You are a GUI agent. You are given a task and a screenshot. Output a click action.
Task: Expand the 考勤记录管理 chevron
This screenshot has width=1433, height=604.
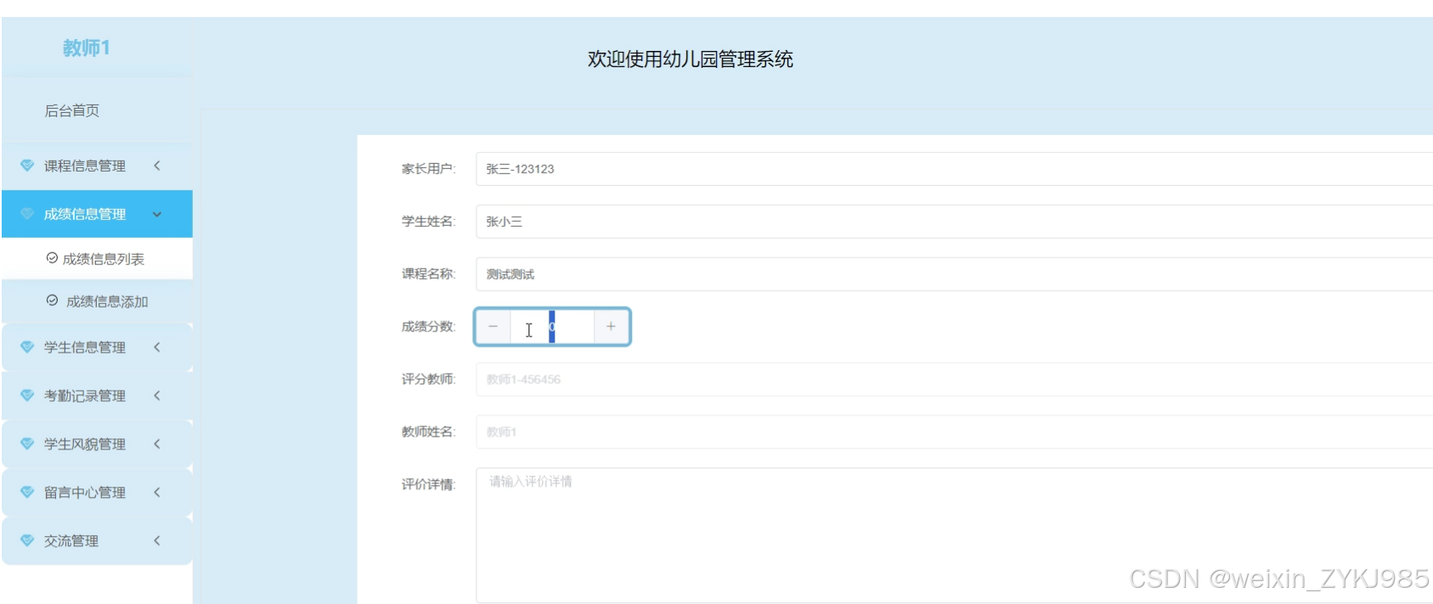pos(157,396)
